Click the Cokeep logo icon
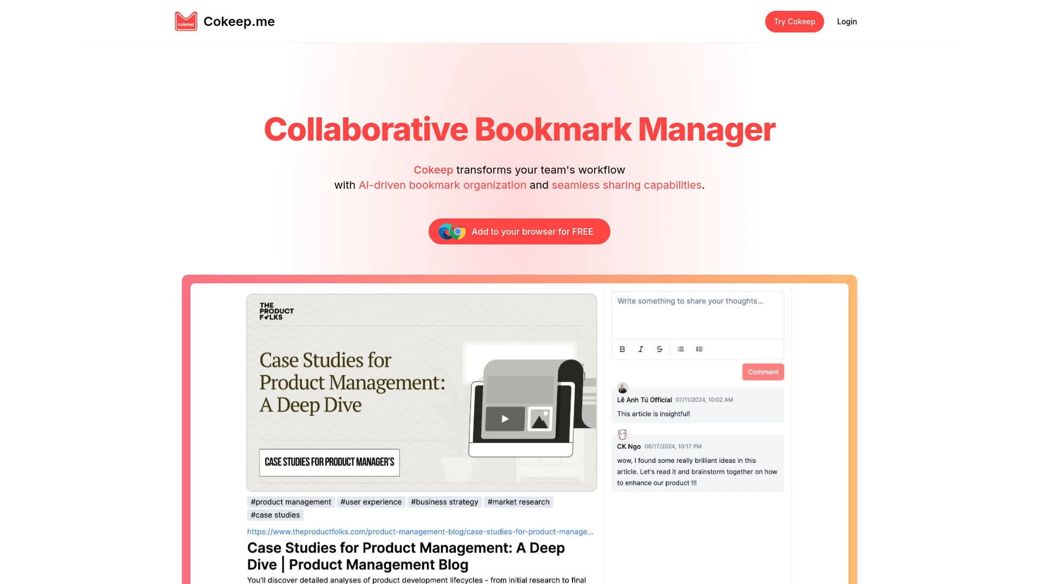Screen dimensions: 1039x584 click(184, 22)
